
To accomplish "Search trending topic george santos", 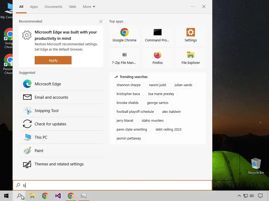I will click(158, 103).
